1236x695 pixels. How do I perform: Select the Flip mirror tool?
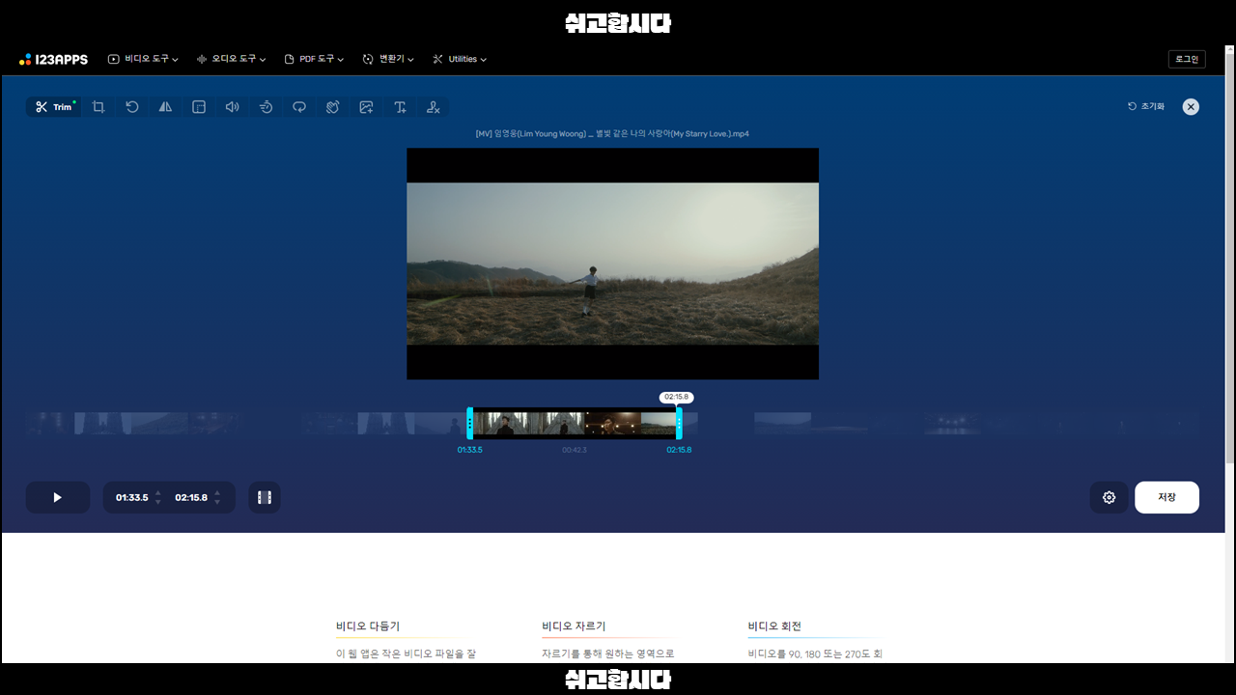tap(165, 107)
